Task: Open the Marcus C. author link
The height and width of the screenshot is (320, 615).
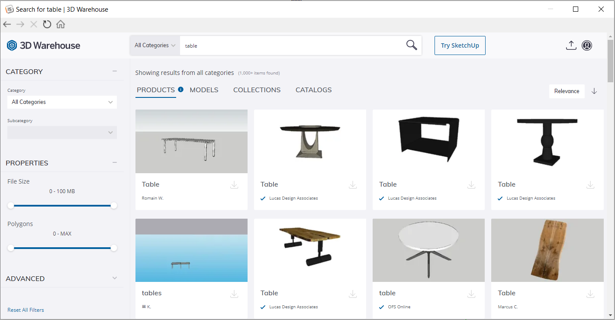Action: [x=508, y=307]
